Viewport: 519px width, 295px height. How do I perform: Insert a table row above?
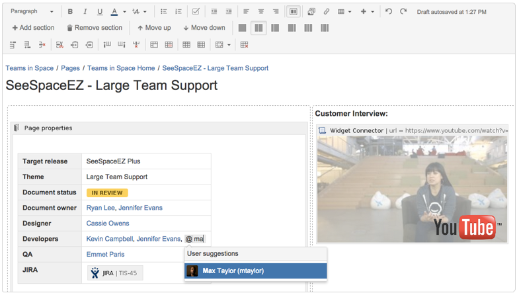point(13,45)
